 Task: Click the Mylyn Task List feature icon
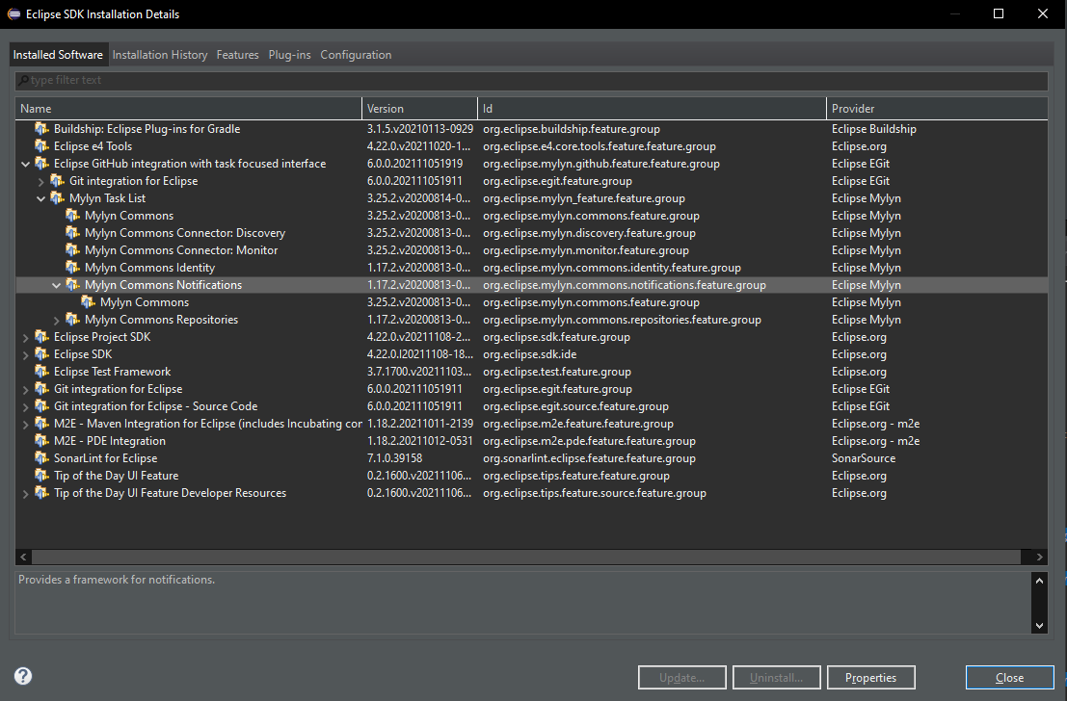[x=57, y=197]
